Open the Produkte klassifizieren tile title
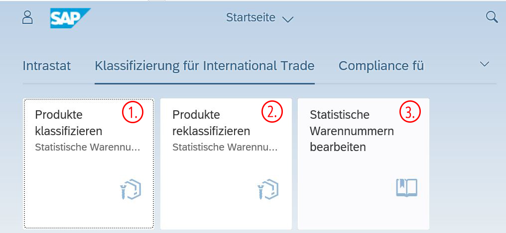Screen dimensions: 506x233 68,123
